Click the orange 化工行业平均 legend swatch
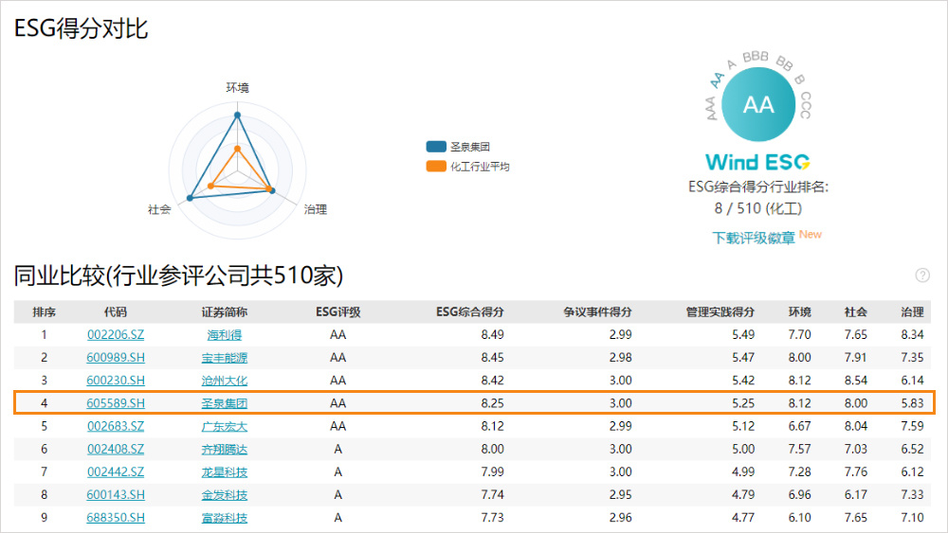 (x=436, y=166)
